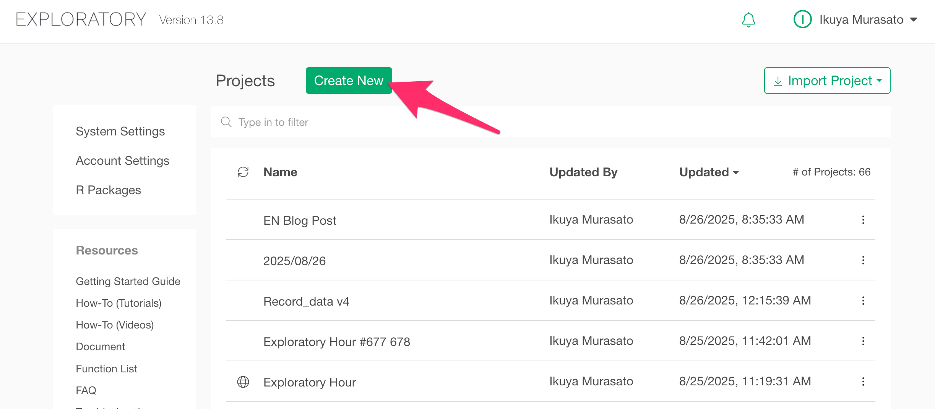
Task: Click the Version 13.8 label
Action: tap(191, 20)
